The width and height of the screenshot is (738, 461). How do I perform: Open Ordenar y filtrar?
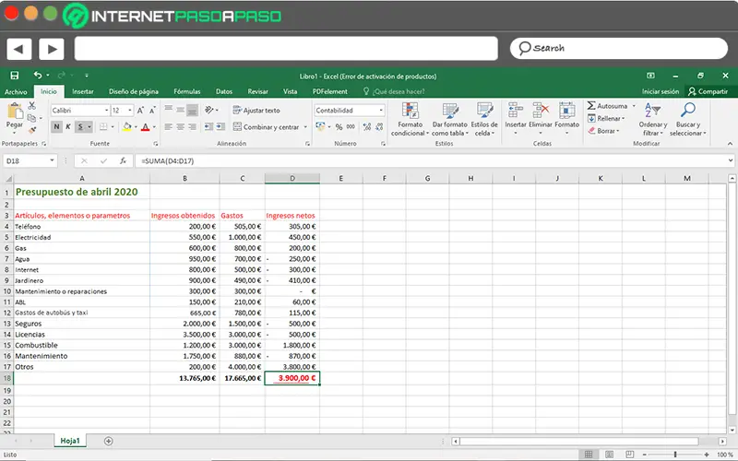[653, 112]
